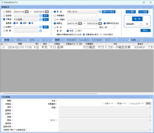Enable the 件名 checkbox
The image size is (154, 133).
coord(55,27)
